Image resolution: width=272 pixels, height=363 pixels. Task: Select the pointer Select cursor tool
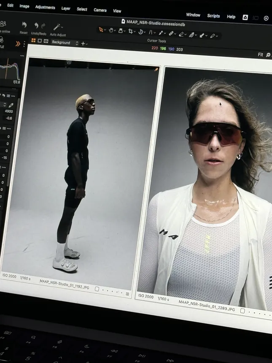point(101,30)
